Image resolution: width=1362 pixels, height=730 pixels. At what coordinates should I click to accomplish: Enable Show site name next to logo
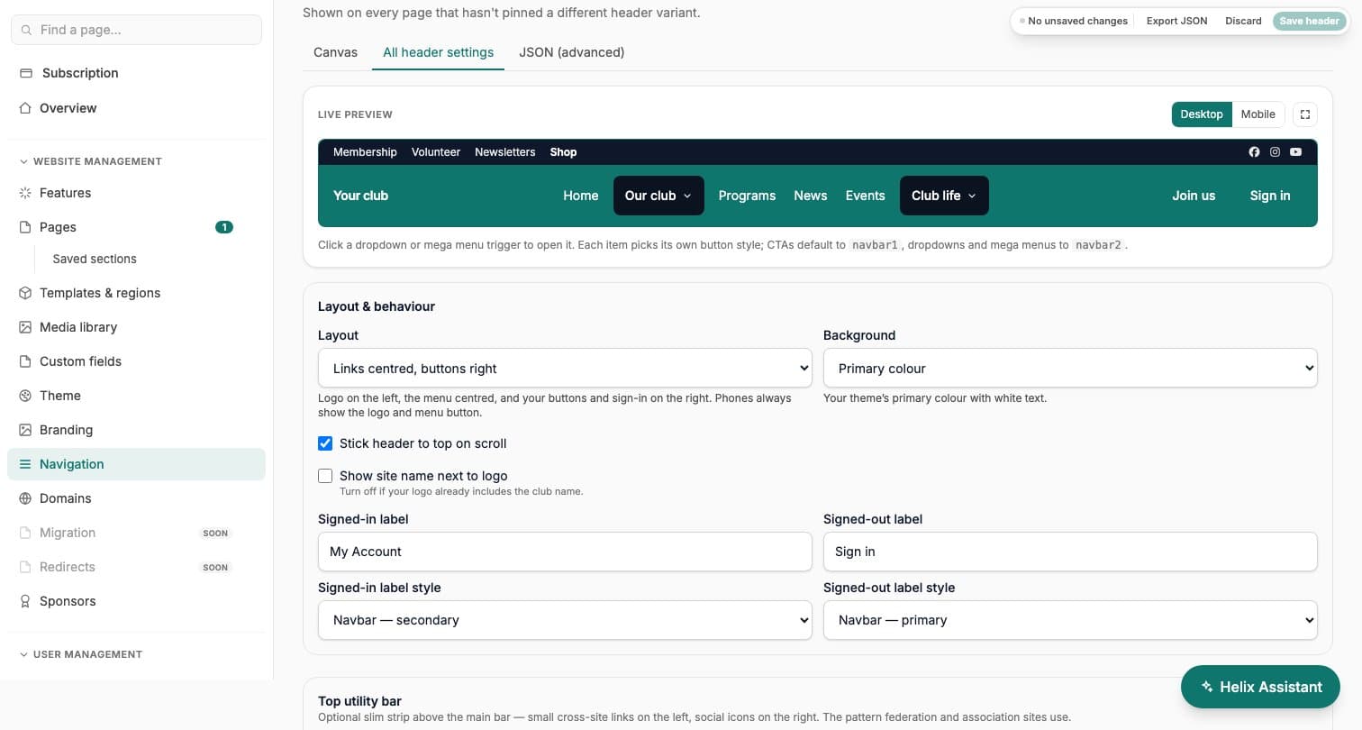pyautogui.click(x=325, y=476)
